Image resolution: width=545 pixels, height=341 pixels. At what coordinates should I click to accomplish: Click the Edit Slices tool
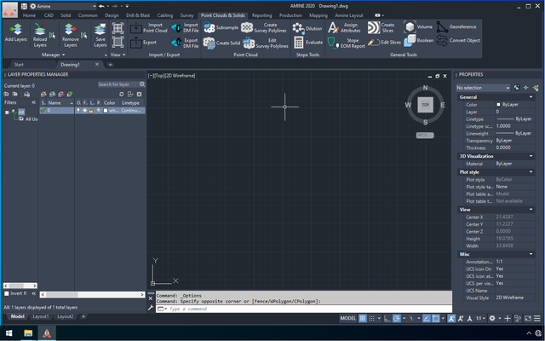click(x=384, y=43)
